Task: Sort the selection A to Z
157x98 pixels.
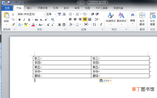Action: coord(94,24)
